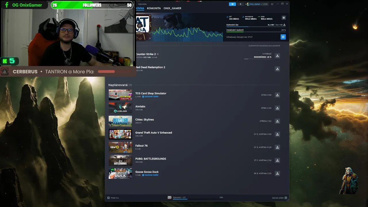The image size is (368, 207).
Task: Click info icon next to Counter-Strike 2
Action: tap(158, 54)
